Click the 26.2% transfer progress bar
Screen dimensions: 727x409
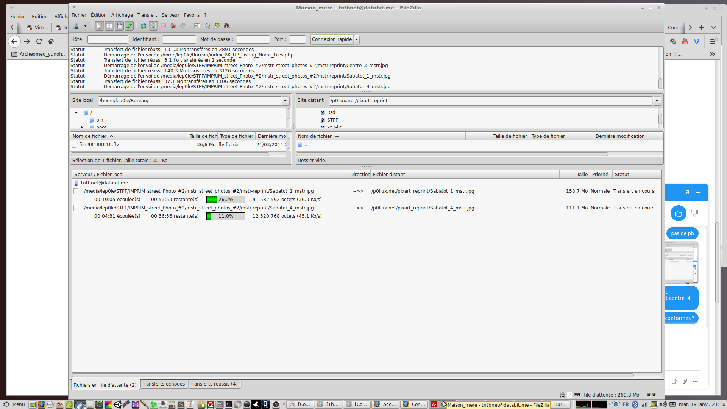tap(226, 200)
